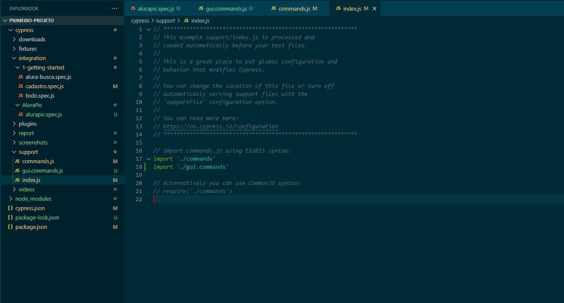This screenshot has height=303, width=564.
Task: Click the JS icon beside cadastro.spec.js
Action: pos(21,86)
